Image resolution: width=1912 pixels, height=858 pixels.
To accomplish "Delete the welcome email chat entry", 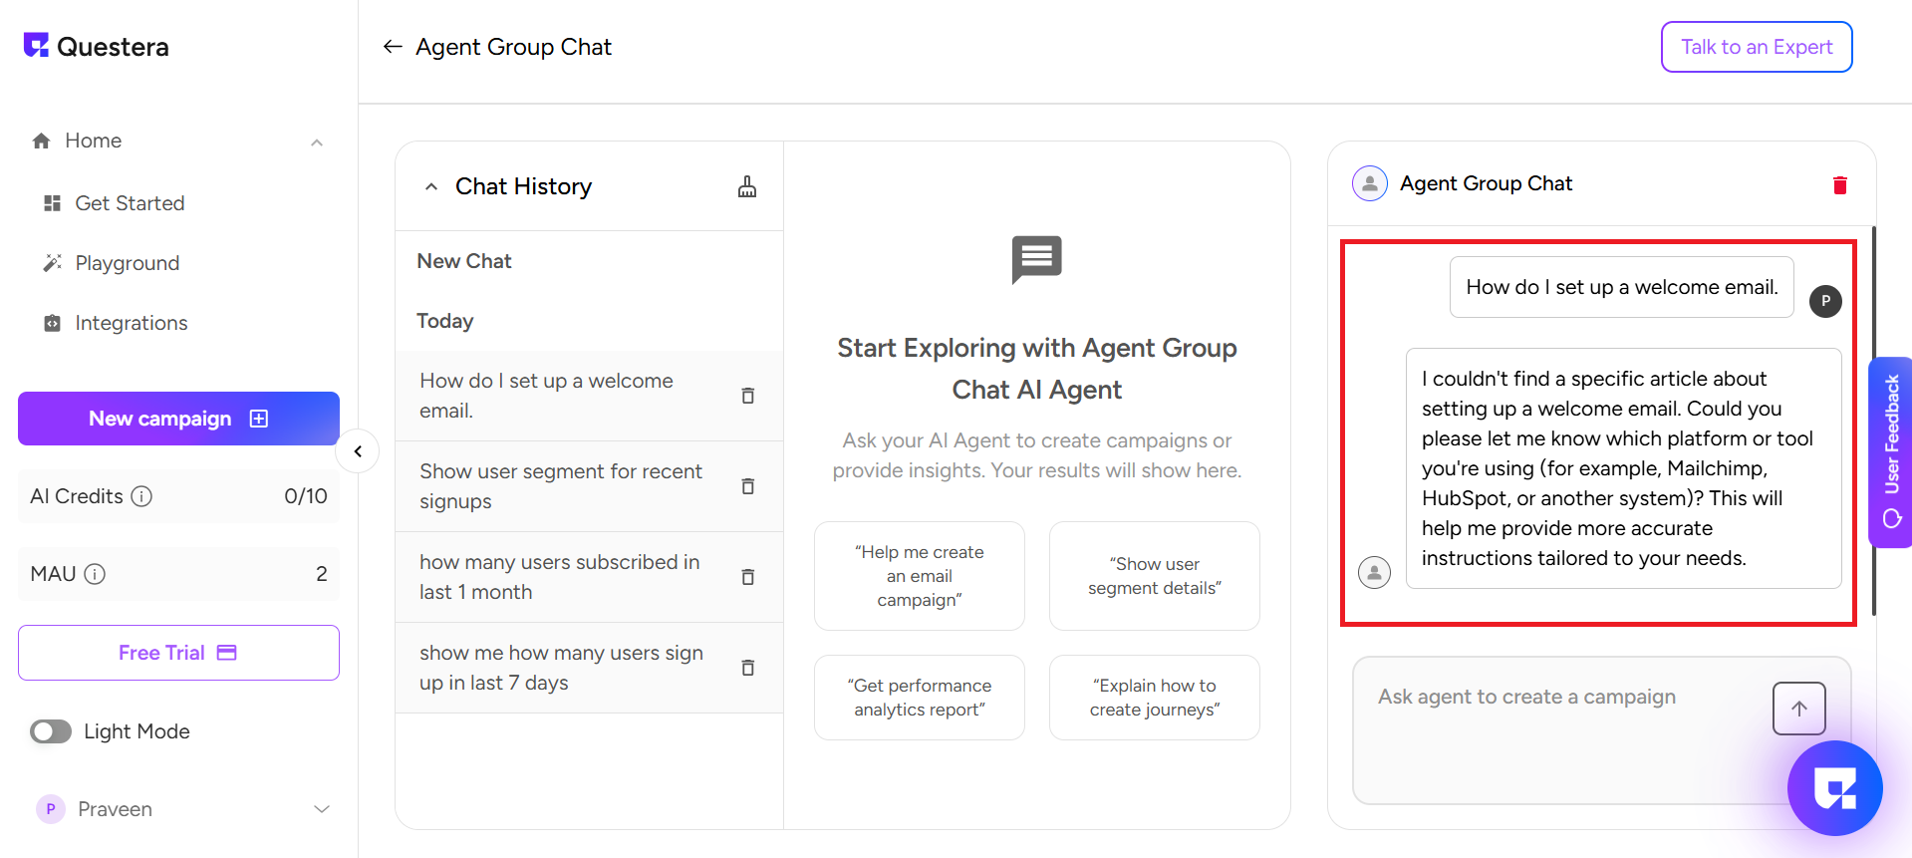I will 748,396.
